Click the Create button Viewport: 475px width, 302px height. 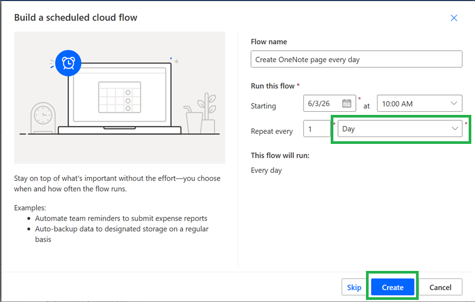click(393, 287)
